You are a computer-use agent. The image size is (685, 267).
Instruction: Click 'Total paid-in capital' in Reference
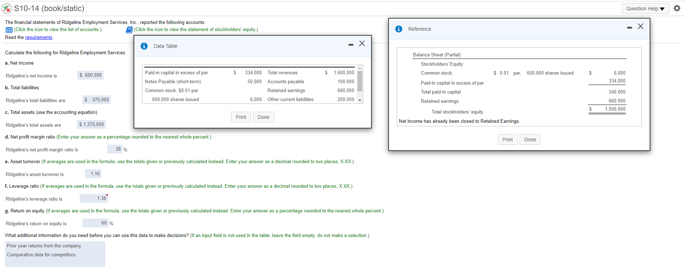(441, 92)
